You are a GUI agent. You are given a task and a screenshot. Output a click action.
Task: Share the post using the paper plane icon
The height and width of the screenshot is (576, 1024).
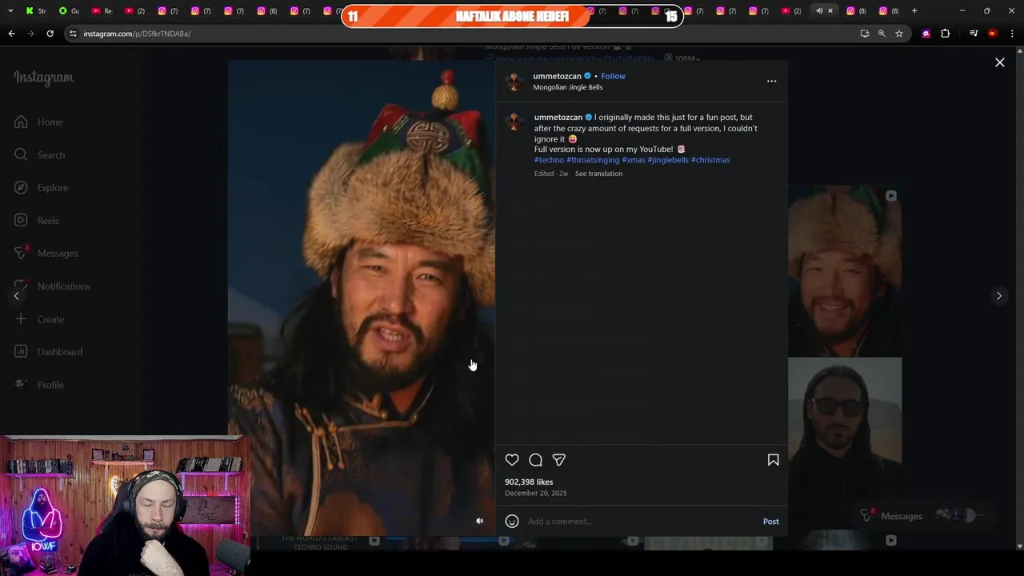pos(559,460)
